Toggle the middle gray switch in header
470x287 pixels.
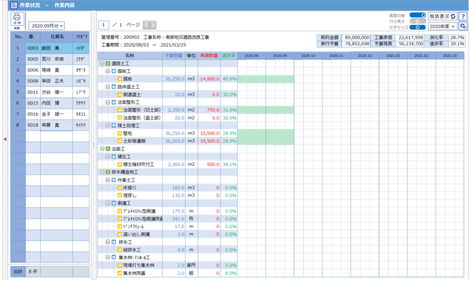[417, 22]
